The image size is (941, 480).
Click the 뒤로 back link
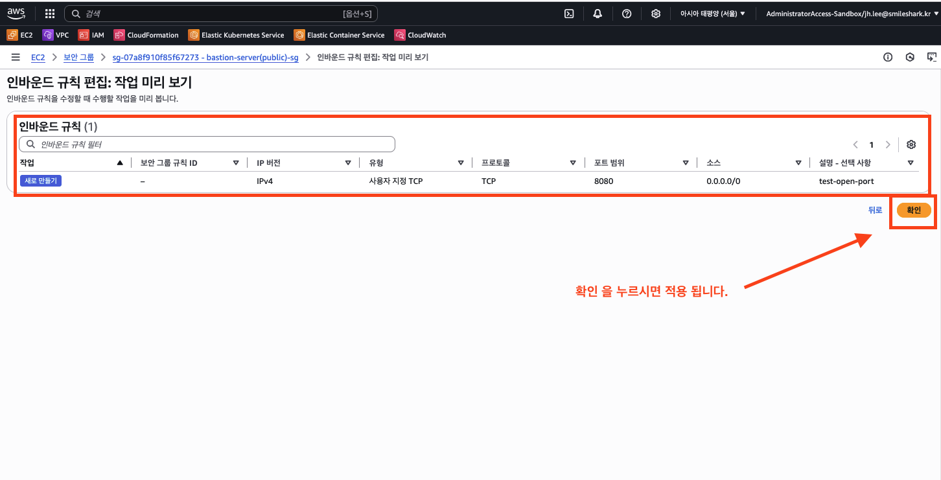[875, 210]
